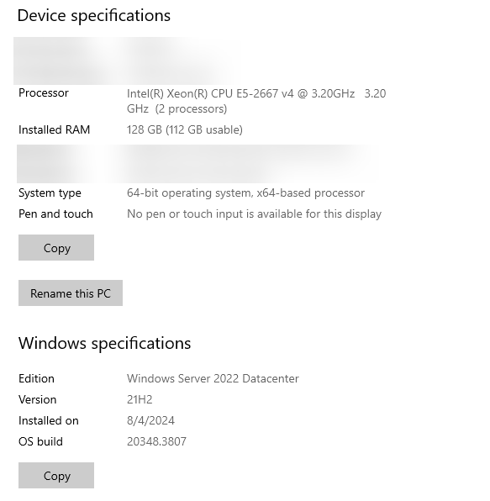Click the Windows specifications heading
This screenshot has height=501, width=490.
pyautogui.click(x=104, y=344)
